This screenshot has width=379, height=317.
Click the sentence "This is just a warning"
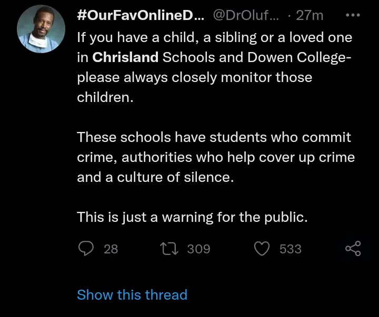pyautogui.click(x=192, y=217)
